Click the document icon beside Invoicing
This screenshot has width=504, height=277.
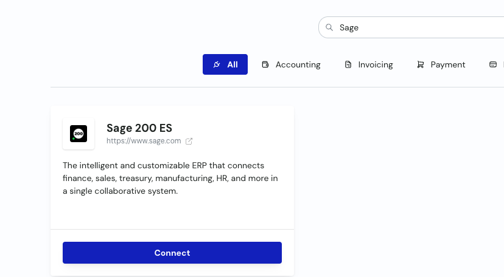coord(348,64)
